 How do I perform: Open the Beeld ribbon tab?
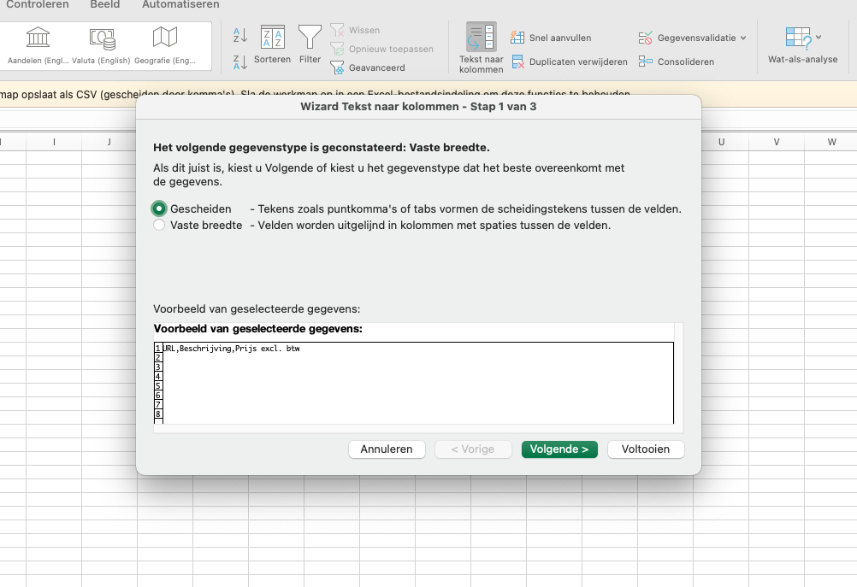(105, 4)
